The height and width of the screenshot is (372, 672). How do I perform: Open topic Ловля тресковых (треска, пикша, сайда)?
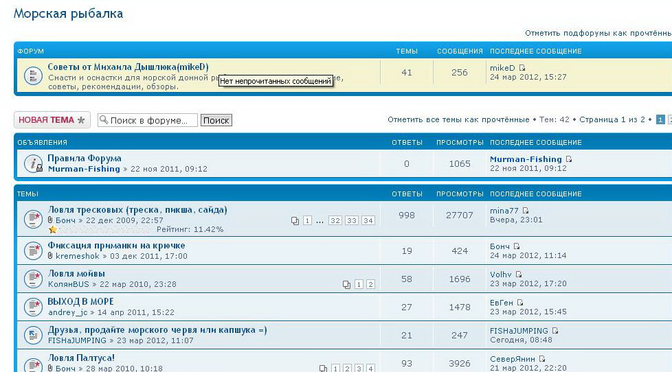click(x=137, y=209)
